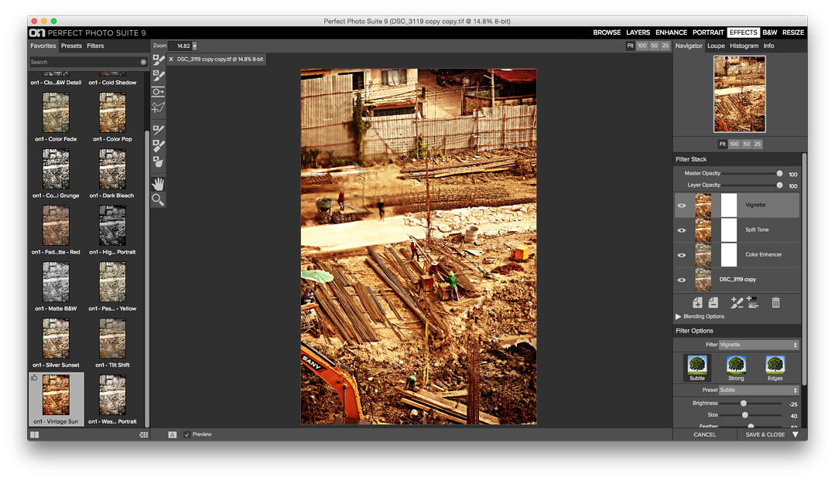Click the merge filter layer icon
The width and height of the screenshot is (835, 480).
[x=714, y=303]
